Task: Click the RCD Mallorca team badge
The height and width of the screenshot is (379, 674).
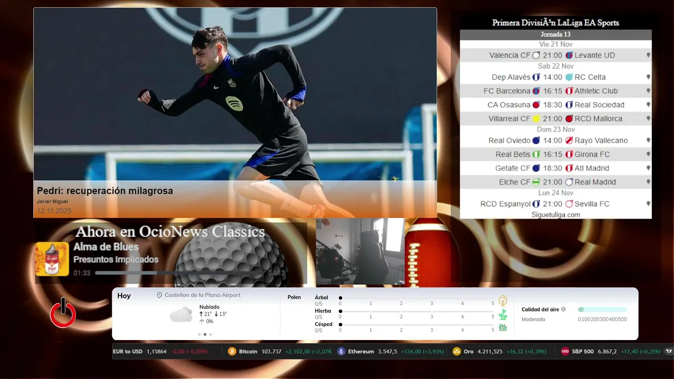Action: coord(569,119)
